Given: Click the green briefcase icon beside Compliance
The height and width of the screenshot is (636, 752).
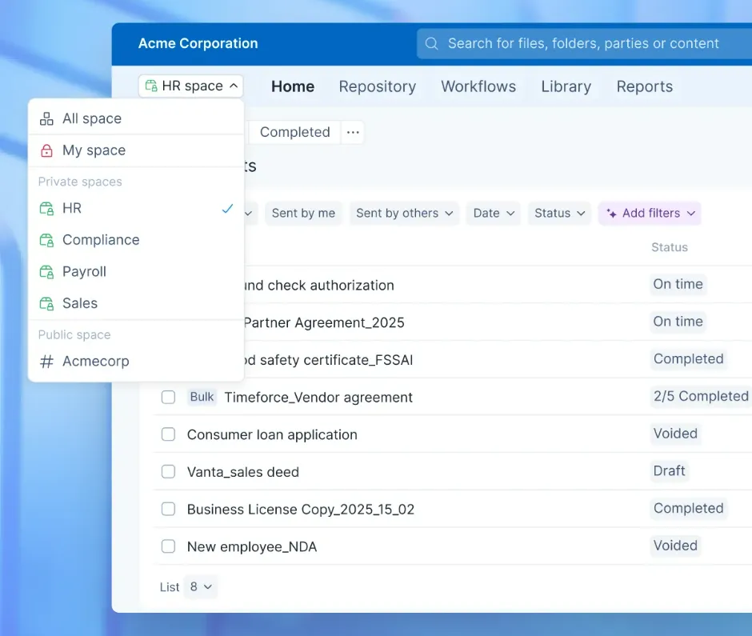Looking at the screenshot, I should coord(47,240).
